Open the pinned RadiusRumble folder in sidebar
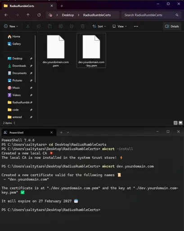Image resolution: width=184 pixels, height=231 pixels. click(x=18, y=102)
